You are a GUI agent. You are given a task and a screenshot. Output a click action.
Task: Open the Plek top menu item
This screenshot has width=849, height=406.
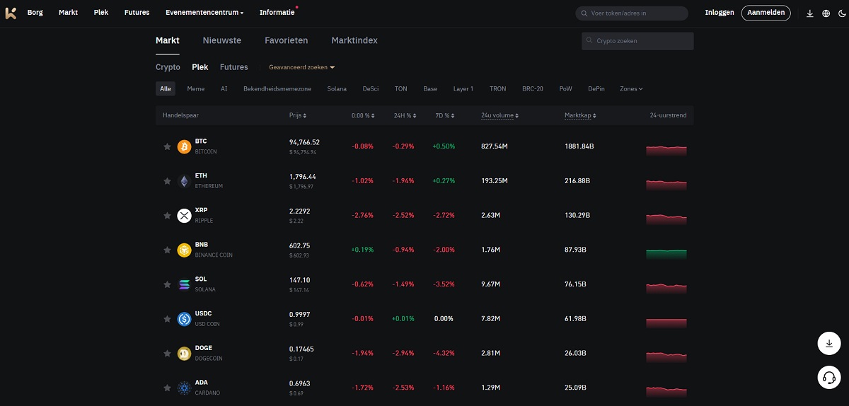[x=101, y=13]
